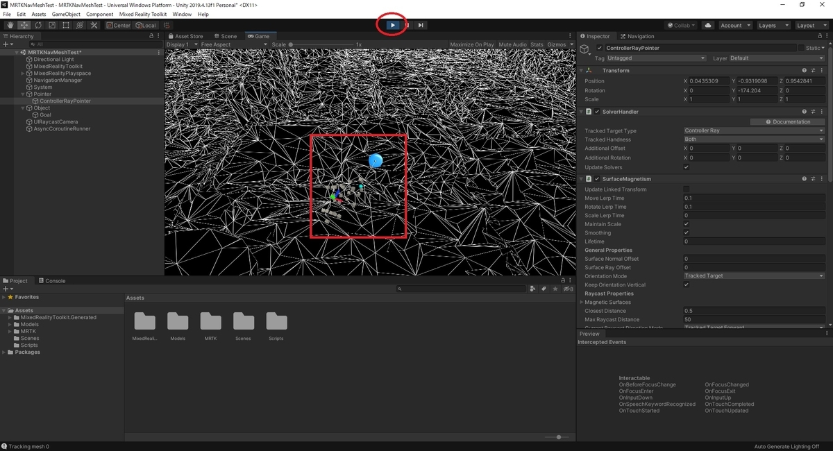
Task: Open the custom editor tools icon
Action: coord(93,25)
